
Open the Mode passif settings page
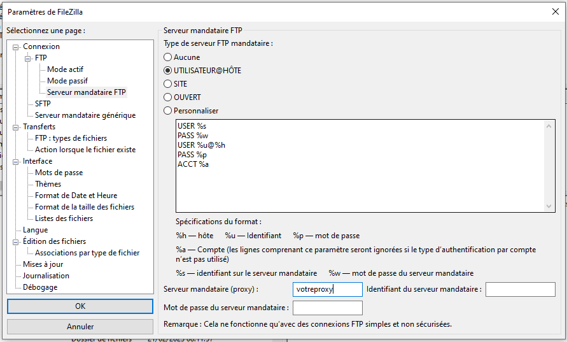coord(67,81)
